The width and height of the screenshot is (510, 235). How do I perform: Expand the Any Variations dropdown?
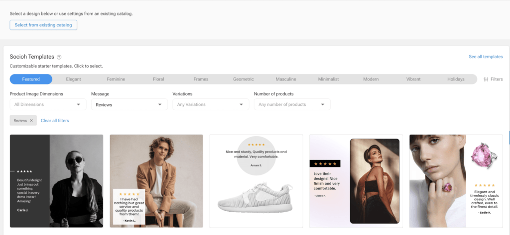pos(210,104)
